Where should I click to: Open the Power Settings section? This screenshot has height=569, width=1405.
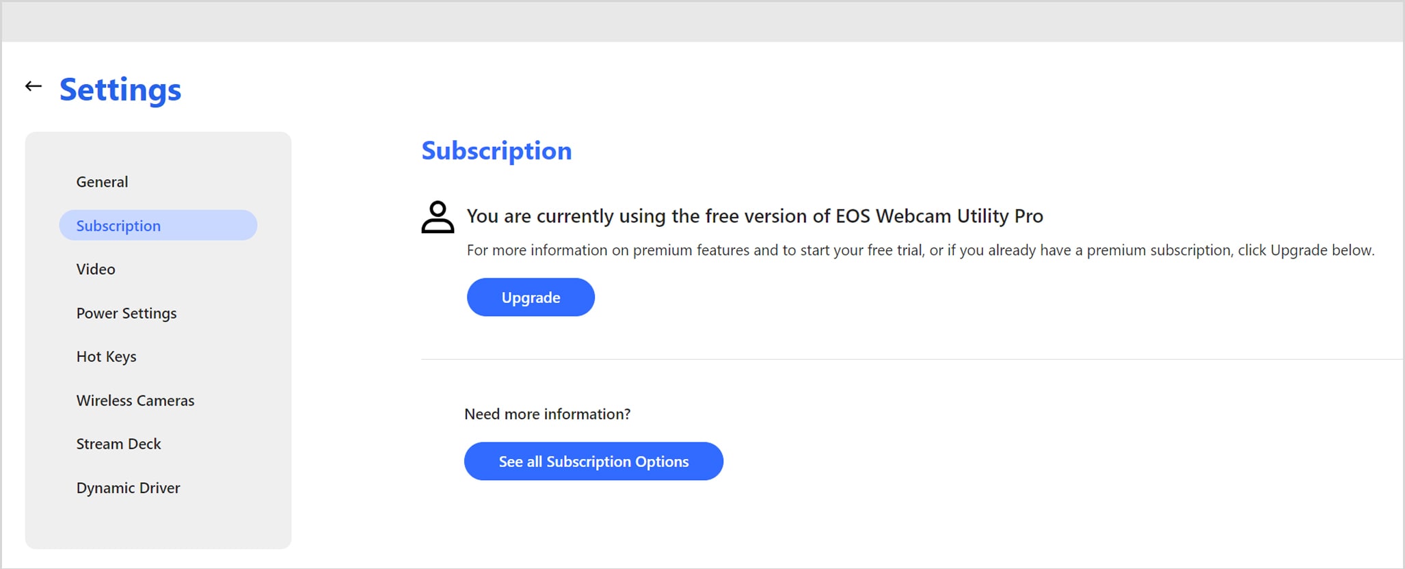pyautogui.click(x=126, y=313)
